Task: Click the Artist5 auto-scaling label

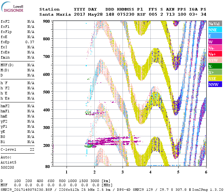Action: coord(8,163)
